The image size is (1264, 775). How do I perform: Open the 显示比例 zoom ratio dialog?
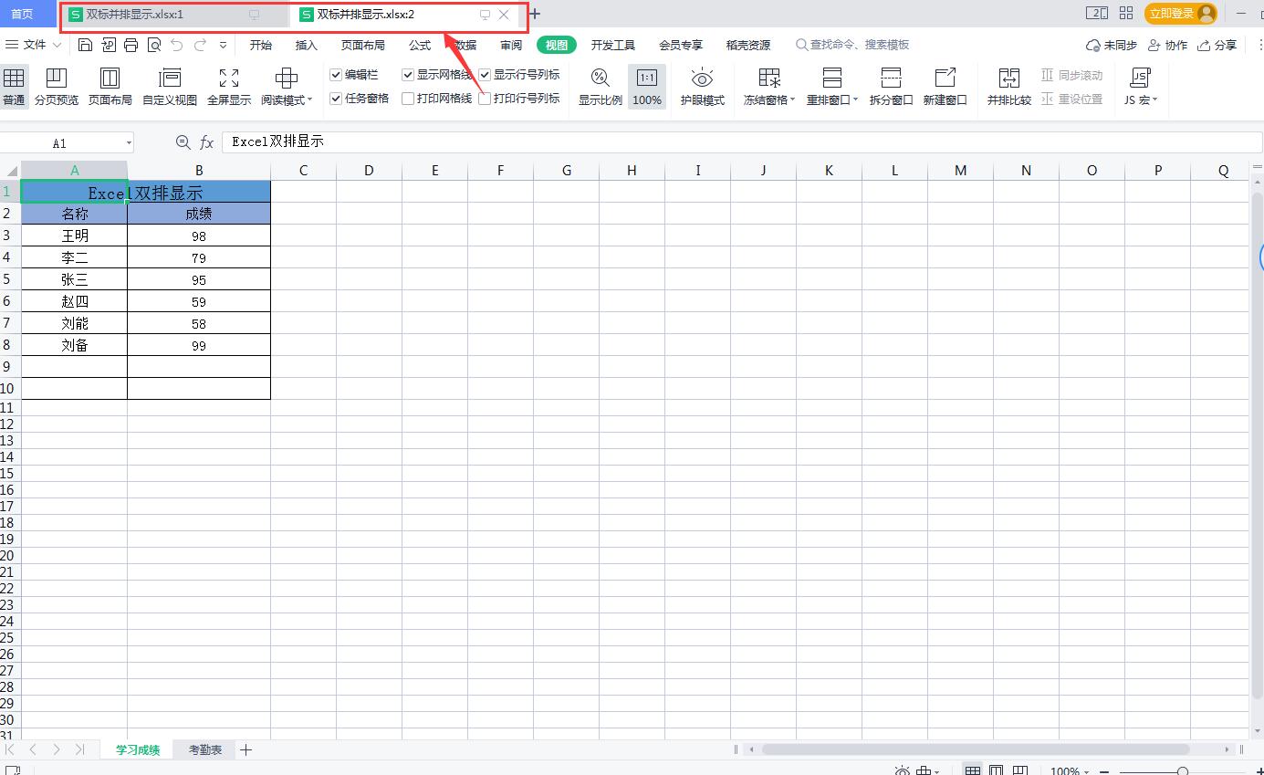pyautogui.click(x=600, y=87)
